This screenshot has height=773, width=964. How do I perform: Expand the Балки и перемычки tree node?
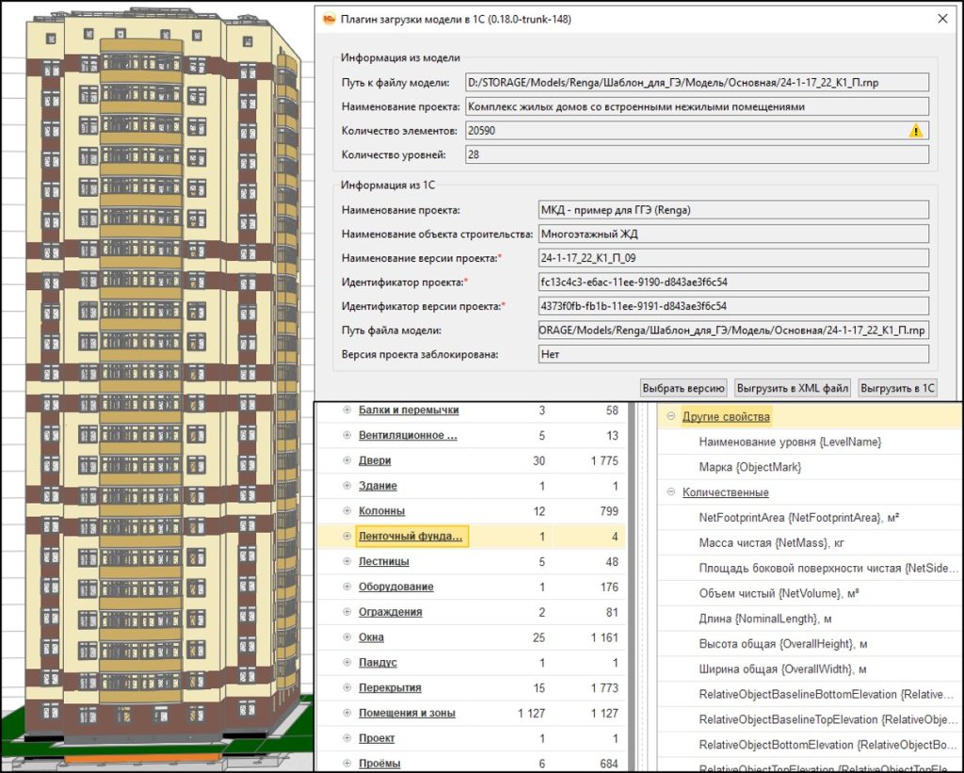click(x=346, y=411)
